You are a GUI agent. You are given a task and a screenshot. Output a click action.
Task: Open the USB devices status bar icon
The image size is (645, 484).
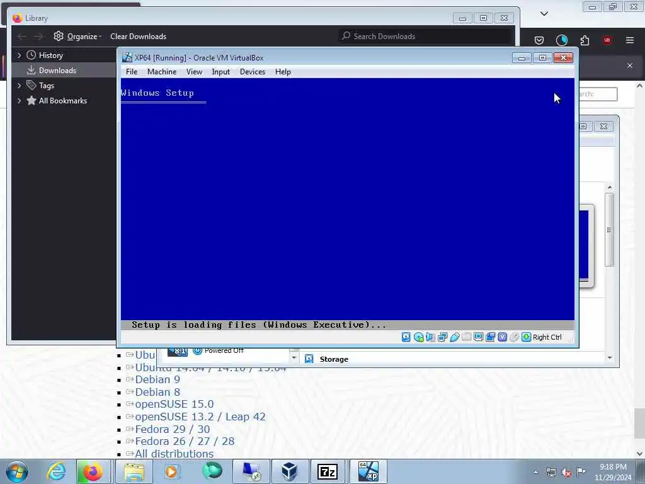tap(455, 337)
